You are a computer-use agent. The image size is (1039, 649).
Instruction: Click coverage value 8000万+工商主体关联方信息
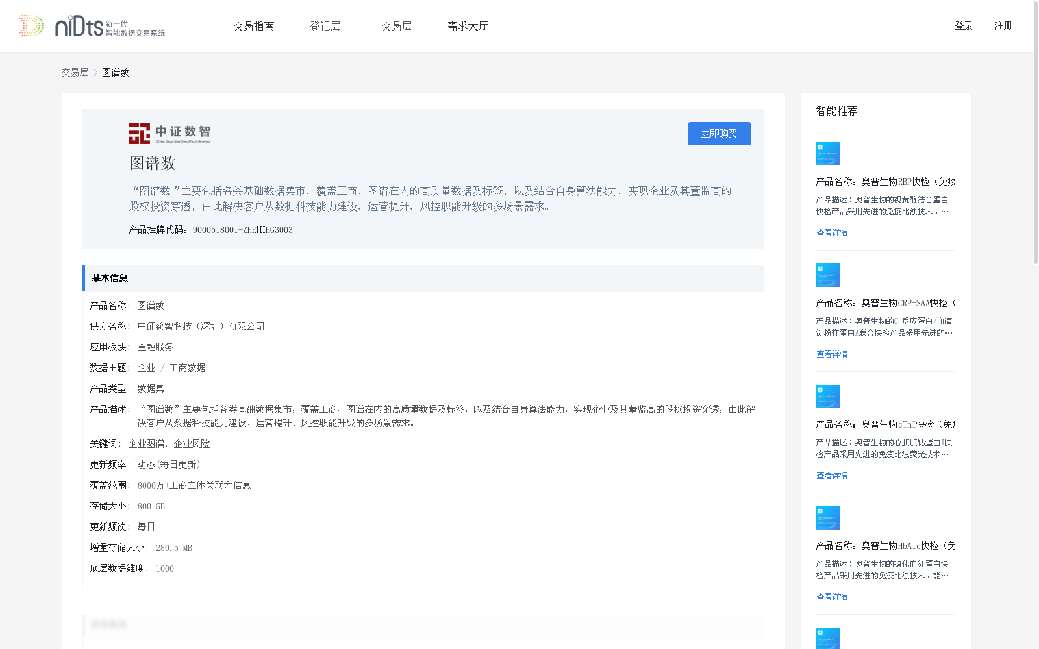[x=194, y=485]
